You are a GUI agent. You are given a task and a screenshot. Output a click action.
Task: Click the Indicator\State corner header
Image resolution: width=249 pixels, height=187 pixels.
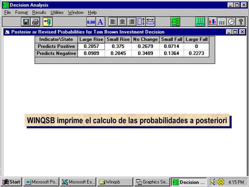[x=56, y=39]
